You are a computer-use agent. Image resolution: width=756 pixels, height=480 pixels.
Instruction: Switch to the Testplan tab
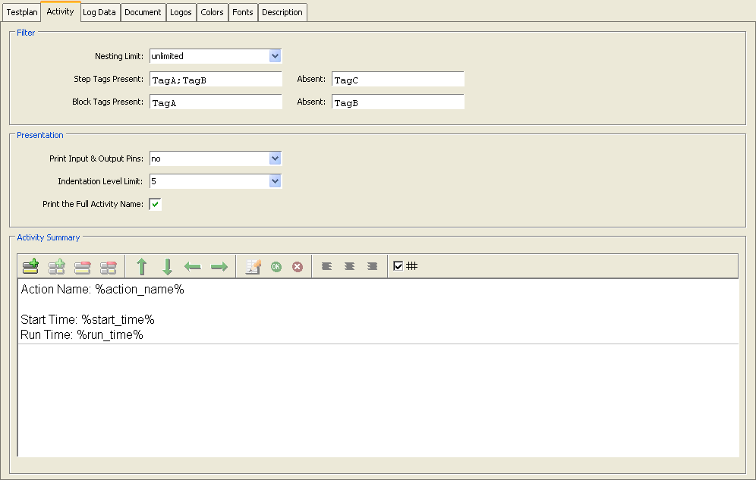pyautogui.click(x=21, y=12)
